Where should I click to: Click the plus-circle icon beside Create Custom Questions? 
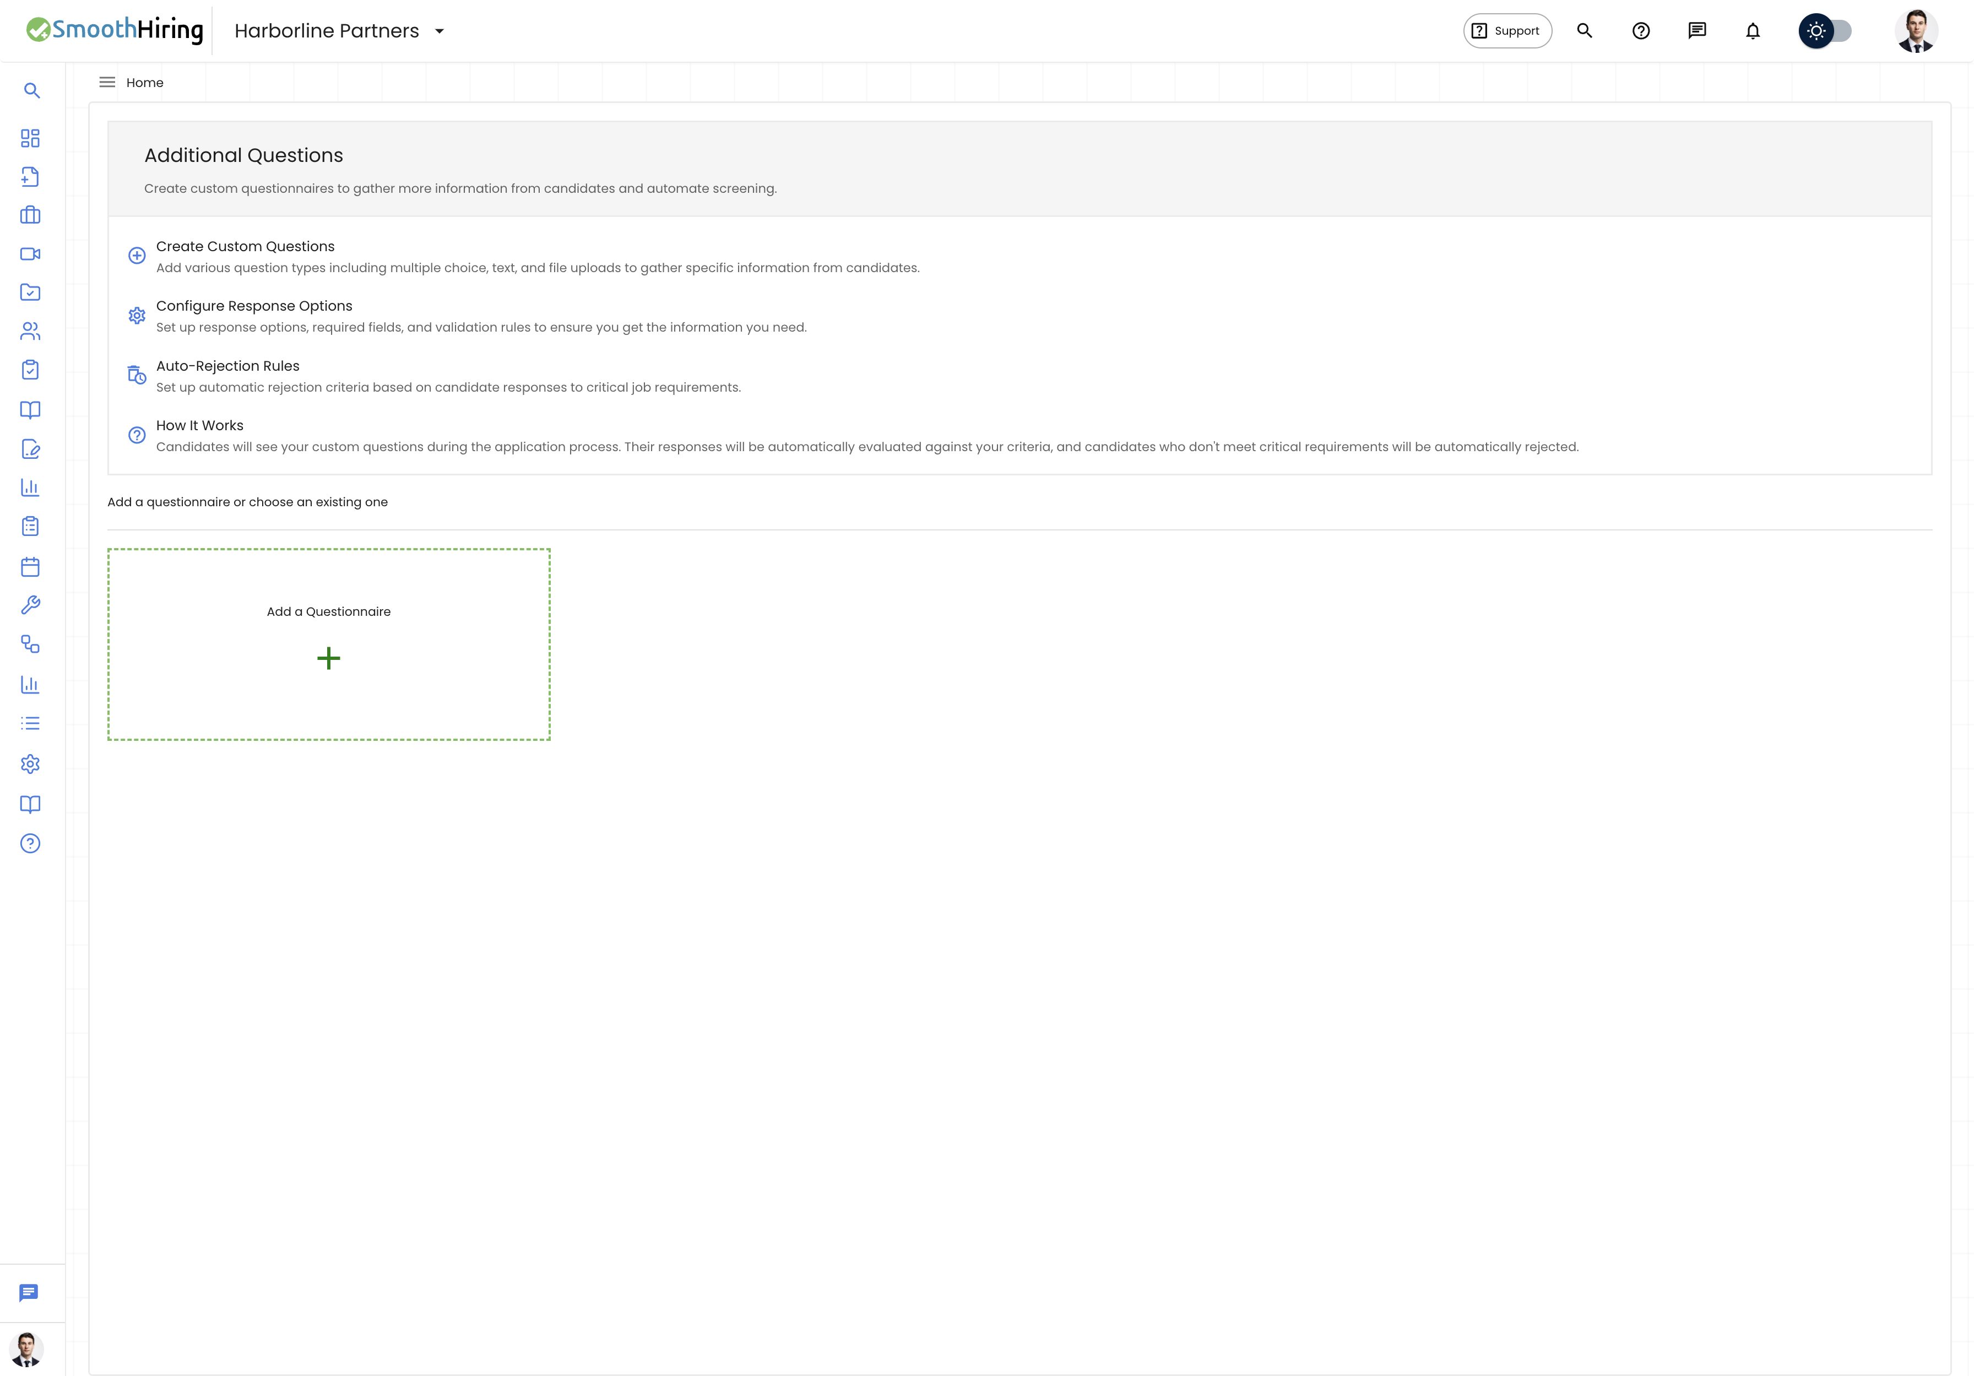coord(137,256)
